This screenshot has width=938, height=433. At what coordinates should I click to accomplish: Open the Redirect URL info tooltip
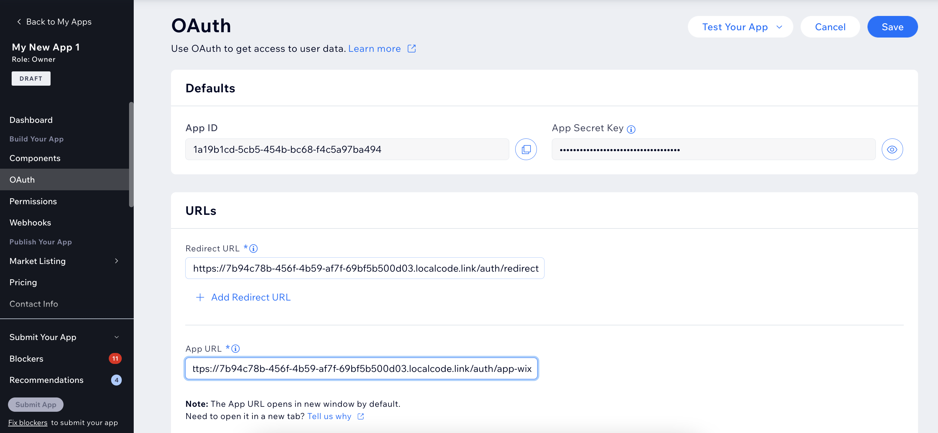pyautogui.click(x=253, y=248)
